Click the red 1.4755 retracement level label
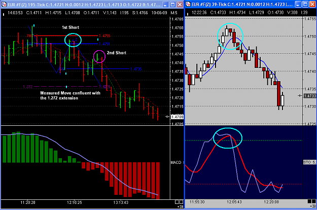 click(104, 36)
